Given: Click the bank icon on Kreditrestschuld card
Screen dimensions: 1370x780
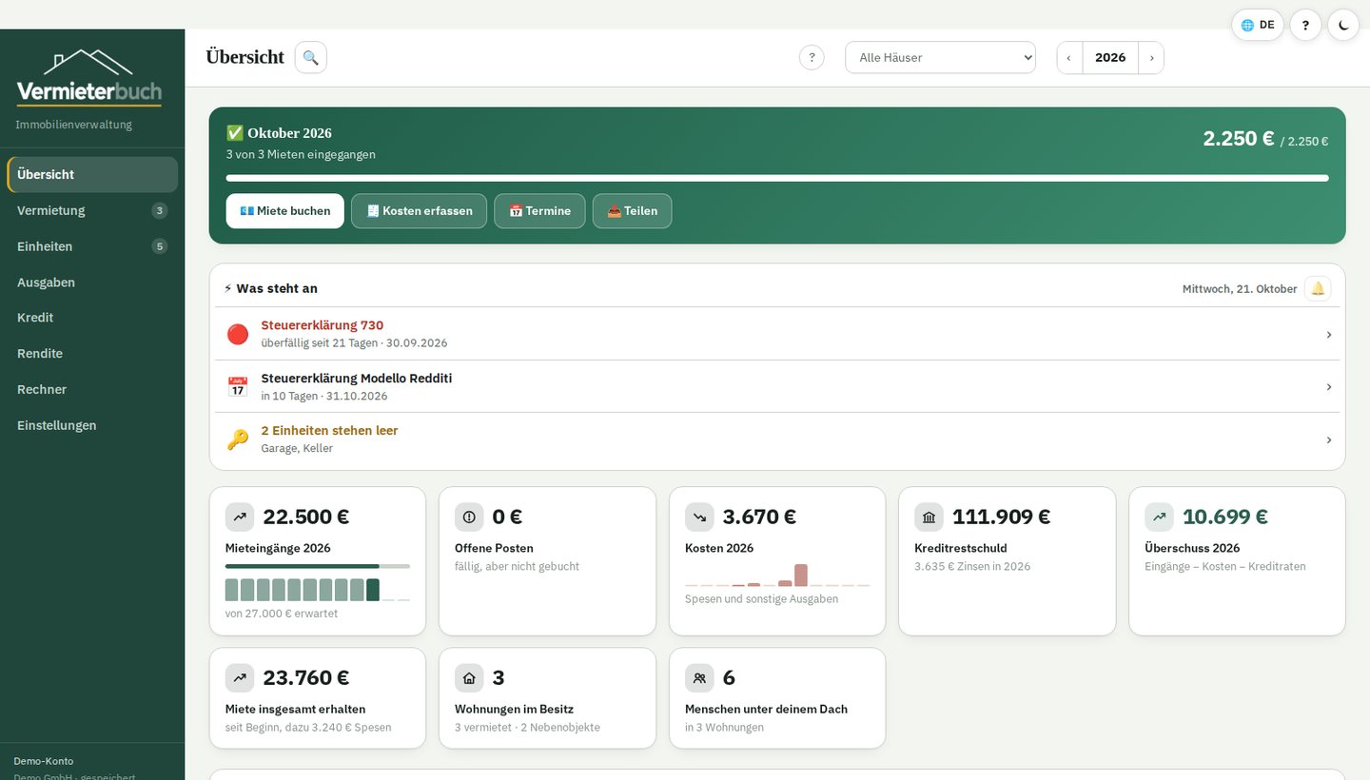Looking at the screenshot, I should pos(929,517).
